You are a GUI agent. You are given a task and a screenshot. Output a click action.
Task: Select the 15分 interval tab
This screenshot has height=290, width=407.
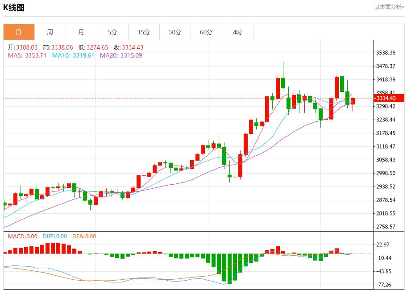pos(143,32)
